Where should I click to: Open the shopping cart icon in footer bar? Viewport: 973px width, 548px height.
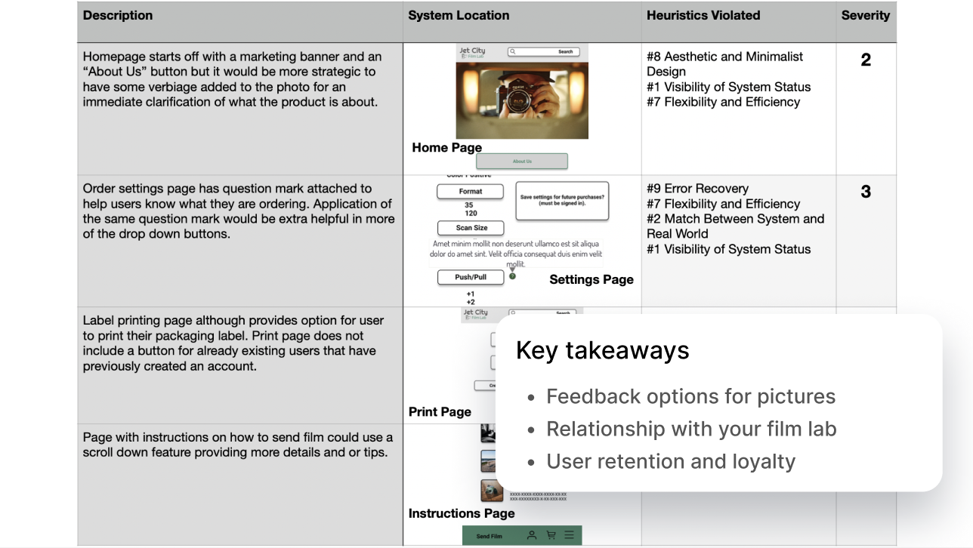[x=551, y=535]
